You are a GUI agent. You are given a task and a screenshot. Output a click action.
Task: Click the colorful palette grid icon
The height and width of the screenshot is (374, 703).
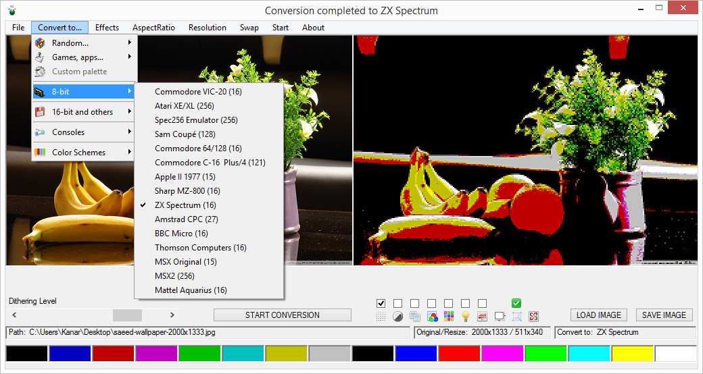(x=449, y=317)
